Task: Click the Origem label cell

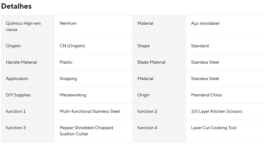Action: pyautogui.click(x=13, y=46)
